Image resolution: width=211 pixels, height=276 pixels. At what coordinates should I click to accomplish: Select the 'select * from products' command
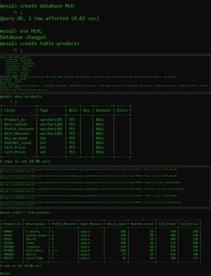(31, 212)
